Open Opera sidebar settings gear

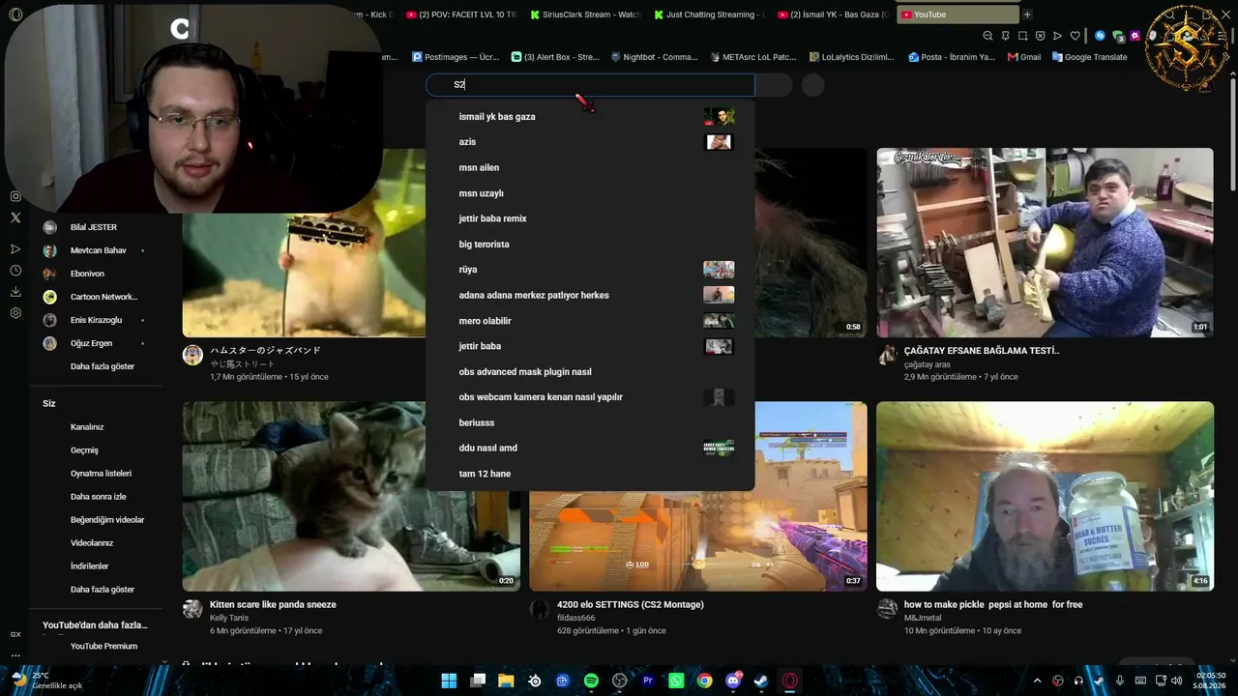coord(15,313)
